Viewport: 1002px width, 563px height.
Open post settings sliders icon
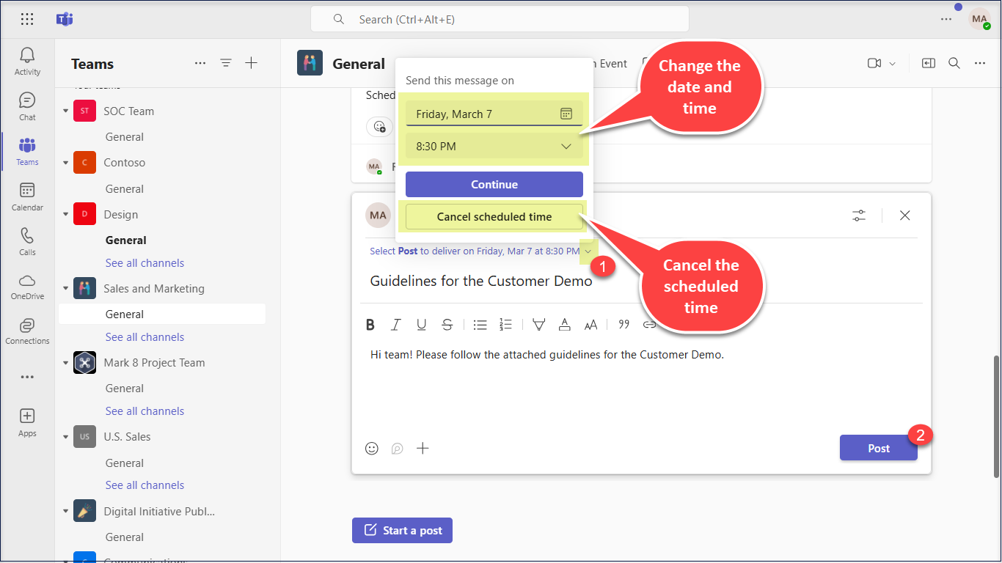point(859,216)
